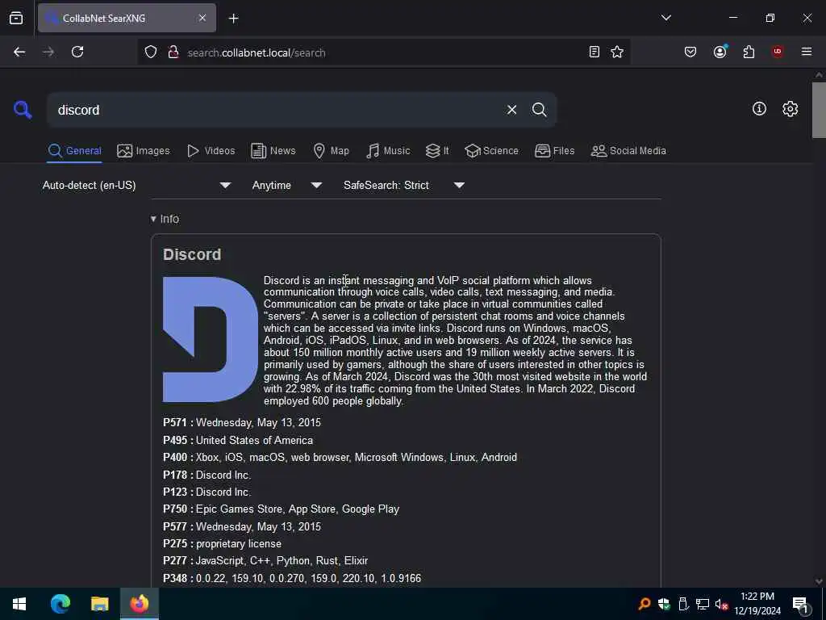Clear the search query with the X icon
826x620 pixels.
pos(511,110)
